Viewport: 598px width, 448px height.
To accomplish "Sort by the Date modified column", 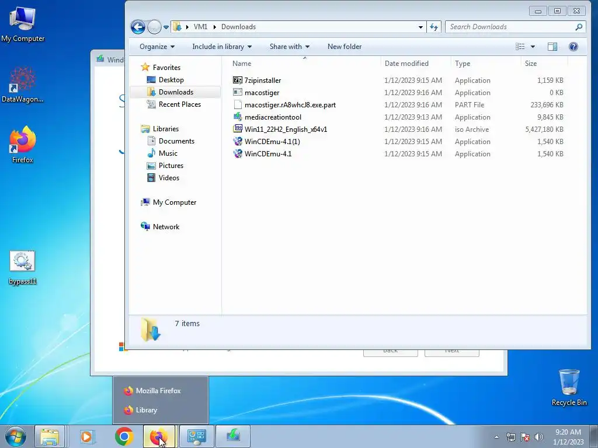I will (406, 64).
